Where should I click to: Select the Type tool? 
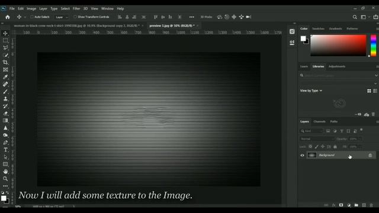tap(5, 150)
